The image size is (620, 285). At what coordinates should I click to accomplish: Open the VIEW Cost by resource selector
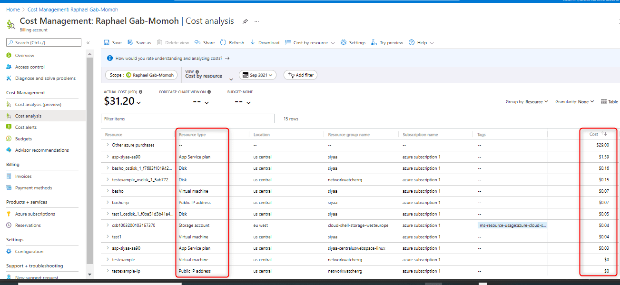click(x=209, y=76)
